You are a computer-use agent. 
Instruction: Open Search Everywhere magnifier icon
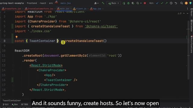(x=182, y=3)
